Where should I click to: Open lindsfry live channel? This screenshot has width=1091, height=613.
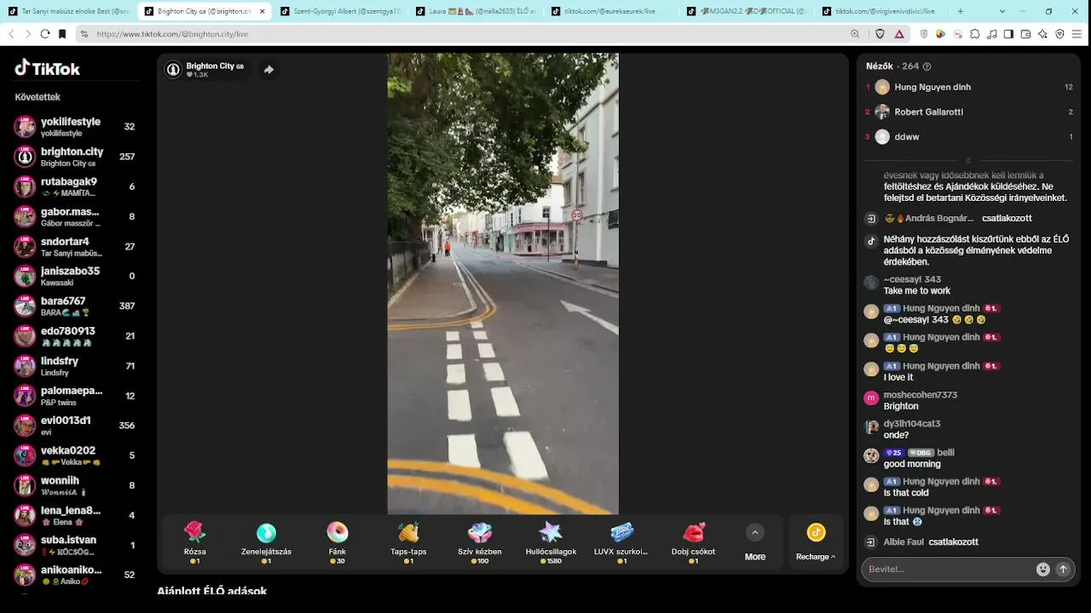(x=76, y=365)
